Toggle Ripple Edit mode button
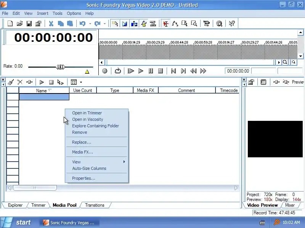Image resolution: width=305 pixels, height=228 pixels. point(134,24)
